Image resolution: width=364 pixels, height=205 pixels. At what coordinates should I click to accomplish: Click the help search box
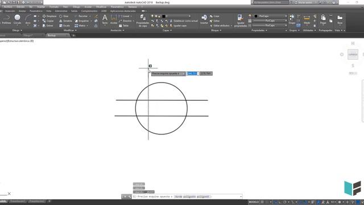271,2
